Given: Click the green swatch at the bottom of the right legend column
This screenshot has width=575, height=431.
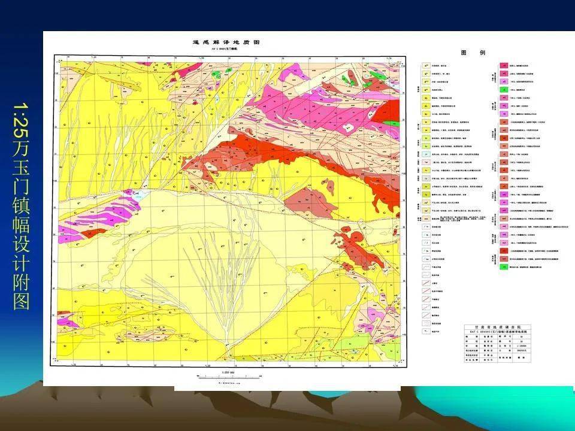Looking at the screenshot, I should [504, 267].
